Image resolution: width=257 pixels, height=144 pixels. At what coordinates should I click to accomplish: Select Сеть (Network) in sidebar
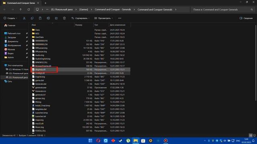point(8,81)
